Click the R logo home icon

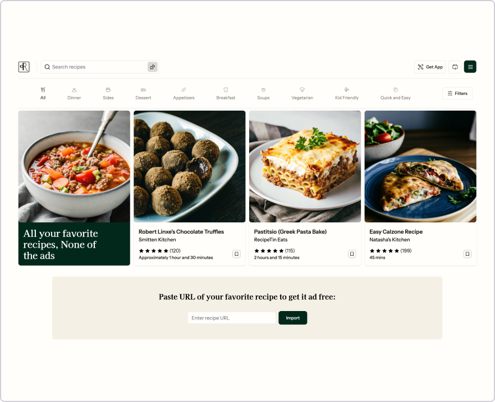[x=24, y=67]
